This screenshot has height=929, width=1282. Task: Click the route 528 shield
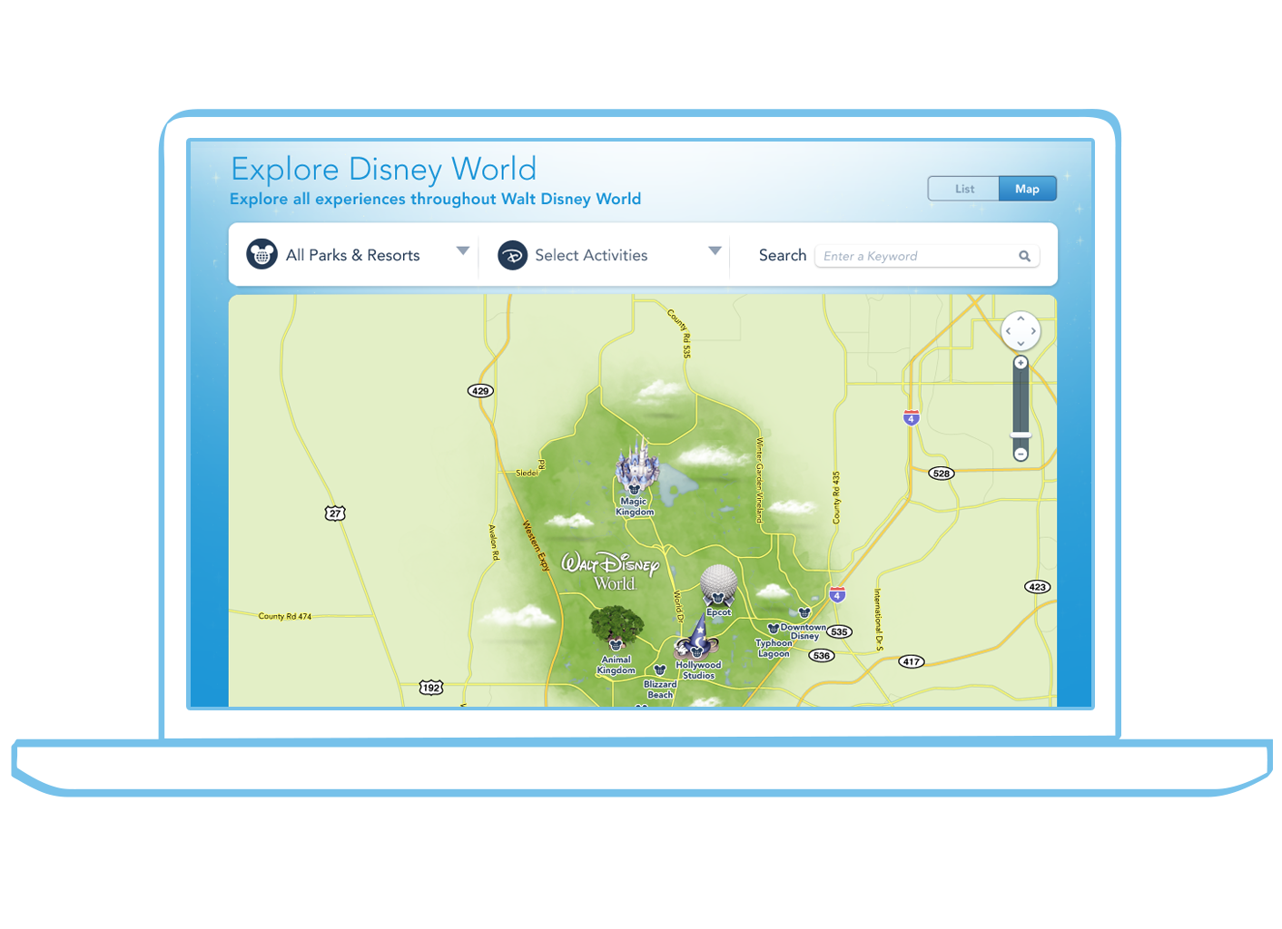pyautogui.click(x=942, y=474)
